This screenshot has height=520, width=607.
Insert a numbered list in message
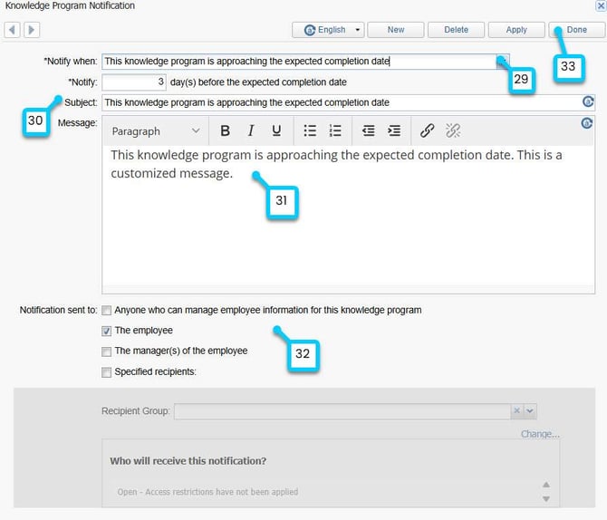point(335,131)
